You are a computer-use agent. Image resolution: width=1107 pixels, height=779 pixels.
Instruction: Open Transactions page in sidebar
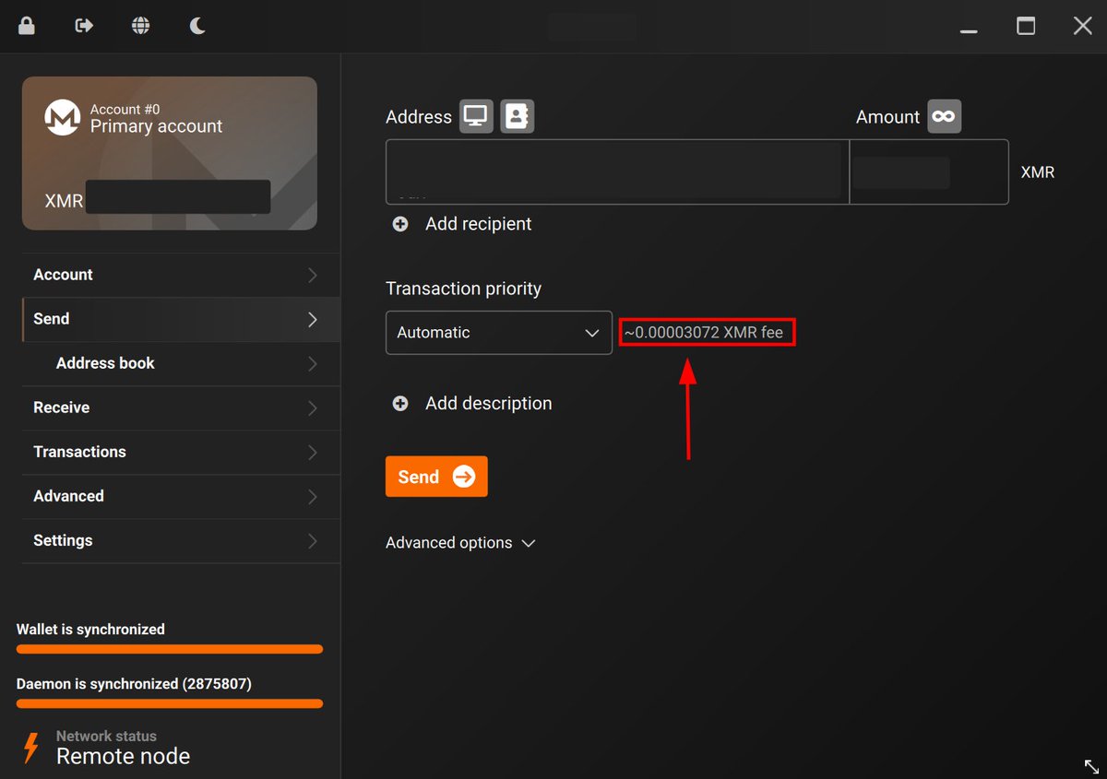click(x=181, y=452)
